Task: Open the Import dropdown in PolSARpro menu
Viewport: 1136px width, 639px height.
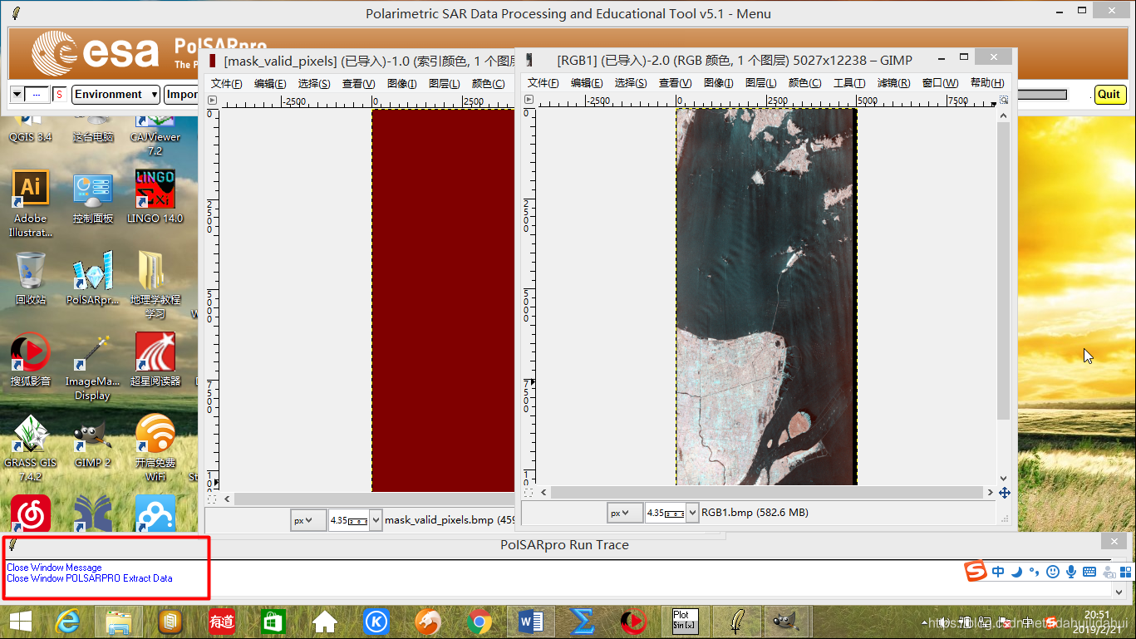Action: (182, 95)
